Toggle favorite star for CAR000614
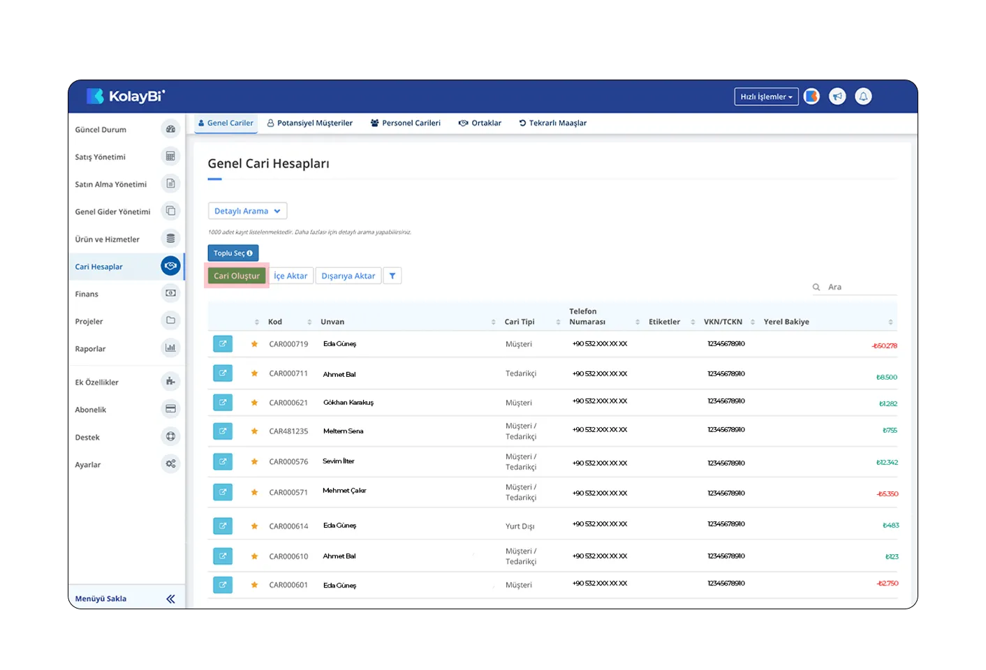This screenshot has width=986, height=670. [255, 526]
